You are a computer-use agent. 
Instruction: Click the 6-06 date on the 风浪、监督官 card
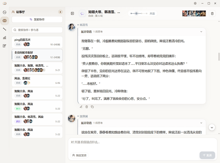point(58,83)
